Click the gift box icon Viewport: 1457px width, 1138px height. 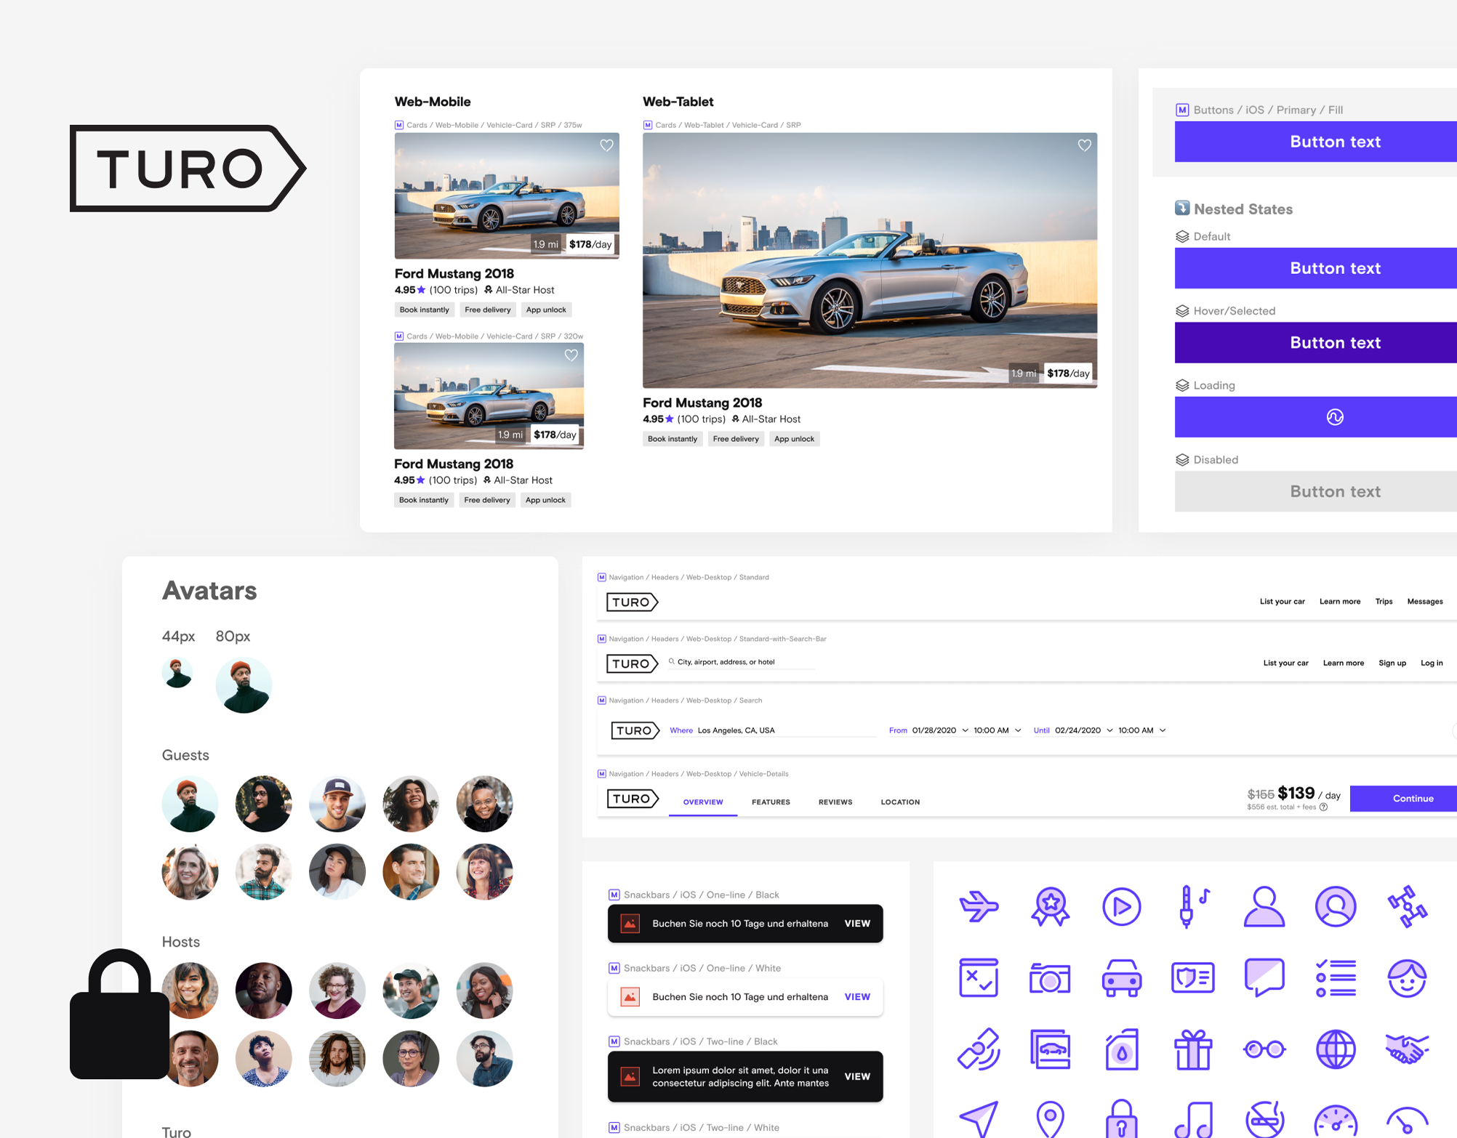click(x=1192, y=1049)
